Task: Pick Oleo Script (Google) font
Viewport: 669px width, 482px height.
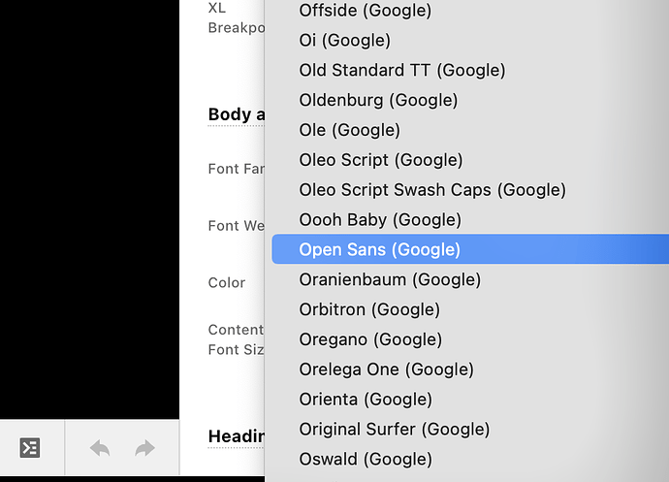Action: 380,160
